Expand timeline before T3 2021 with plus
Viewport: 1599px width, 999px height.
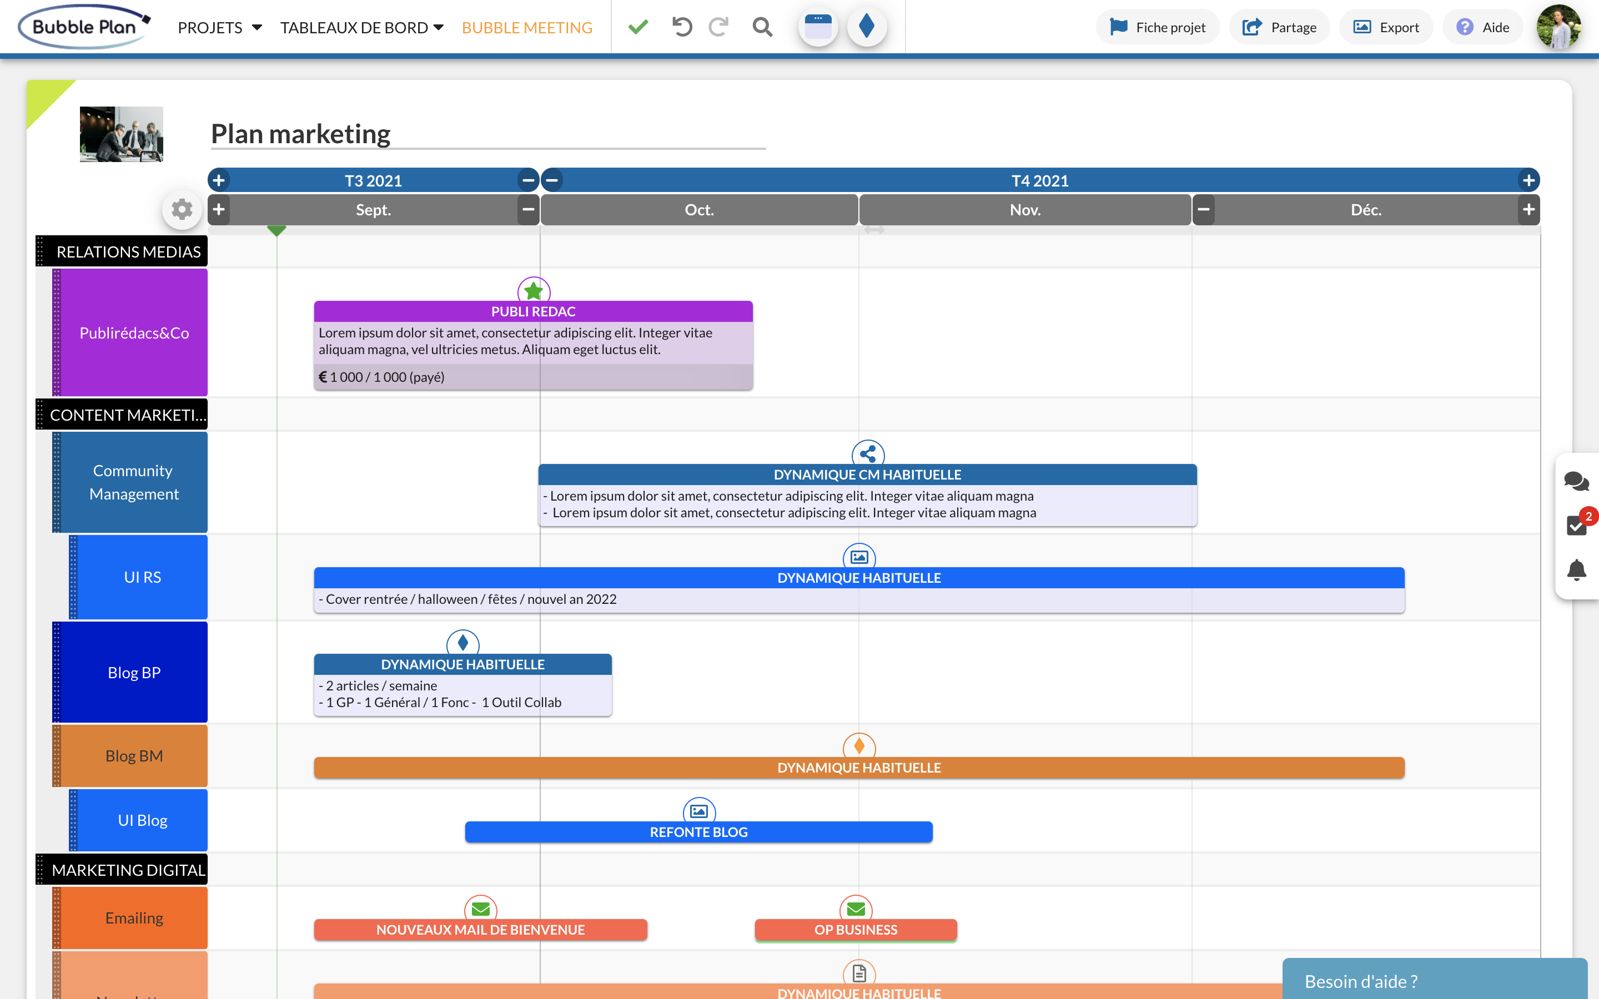(219, 180)
